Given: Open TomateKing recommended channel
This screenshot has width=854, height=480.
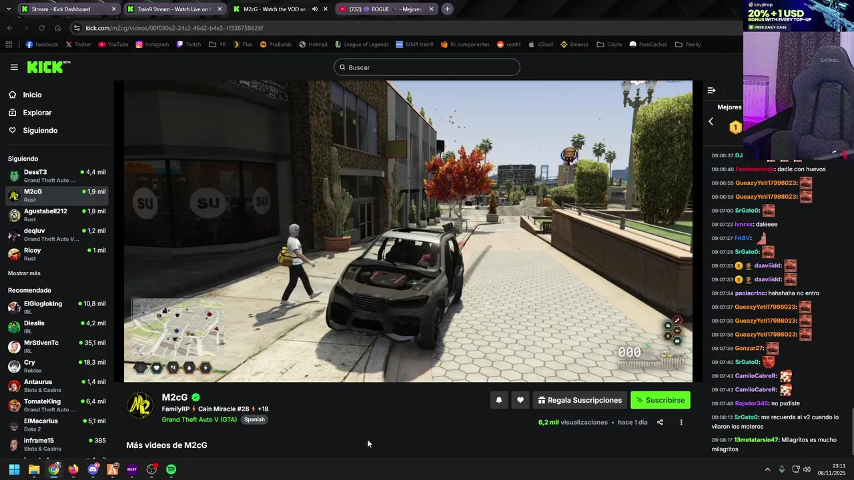Looking at the screenshot, I should [57, 405].
